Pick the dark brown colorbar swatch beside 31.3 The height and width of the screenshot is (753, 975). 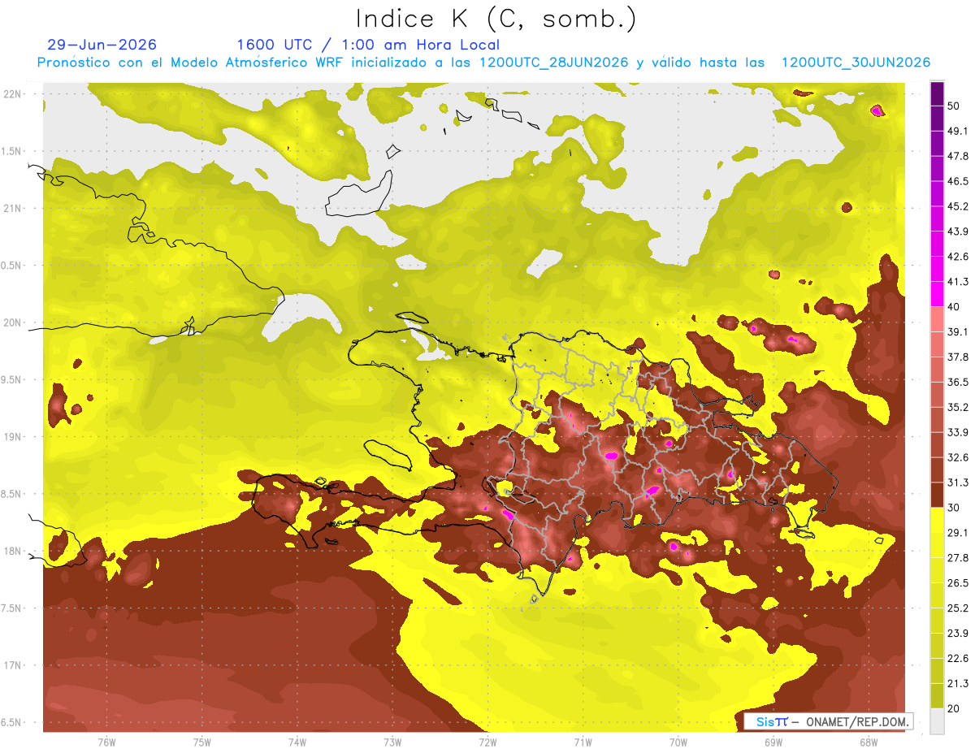pyautogui.click(x=937, y=495)
